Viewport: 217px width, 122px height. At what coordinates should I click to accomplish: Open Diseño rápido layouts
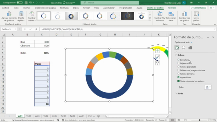[21, 17]
